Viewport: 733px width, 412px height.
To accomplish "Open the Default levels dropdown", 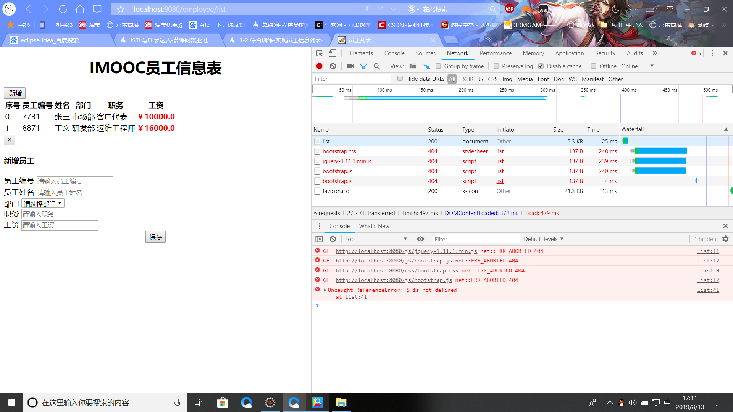I will (x=543, y=239).
